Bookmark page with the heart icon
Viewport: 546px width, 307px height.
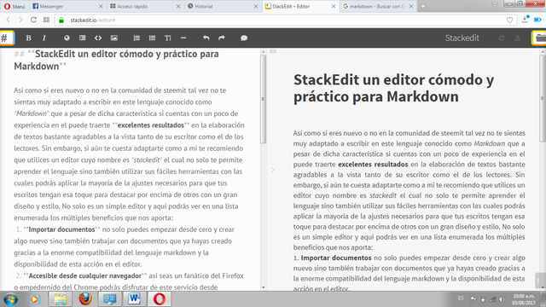(x=510, y=20)
